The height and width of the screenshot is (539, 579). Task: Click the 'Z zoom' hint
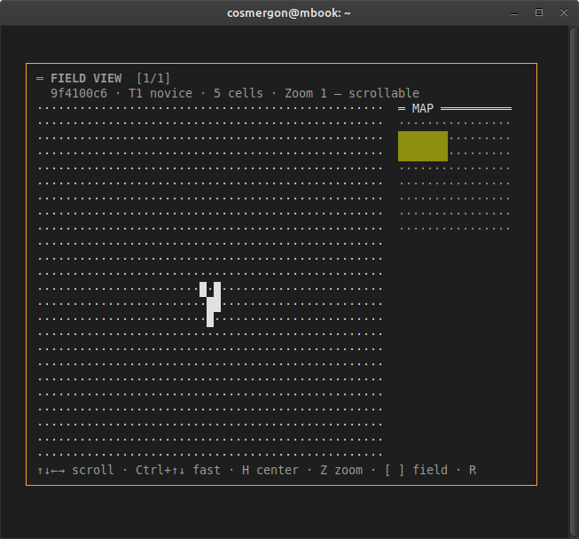tap(341, 470)
